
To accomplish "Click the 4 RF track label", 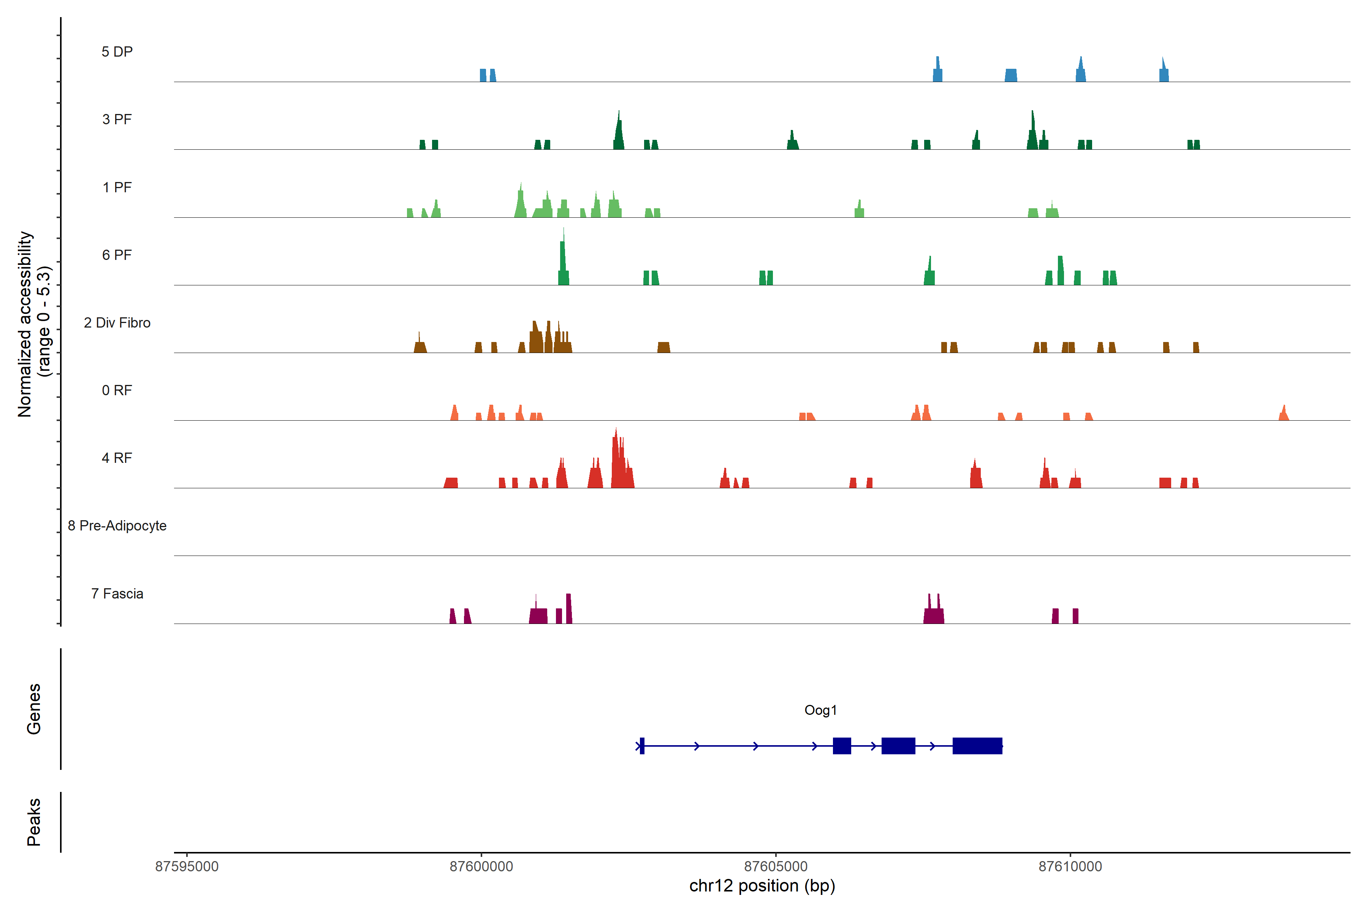I will [117, 458].
